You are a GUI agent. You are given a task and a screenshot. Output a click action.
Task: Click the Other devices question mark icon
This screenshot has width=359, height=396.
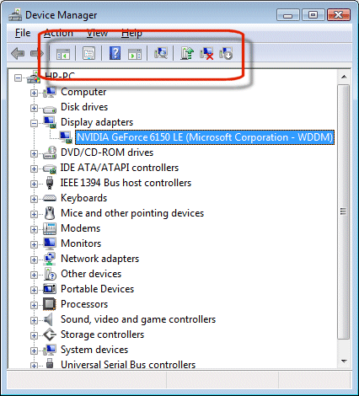click(50, 274)
